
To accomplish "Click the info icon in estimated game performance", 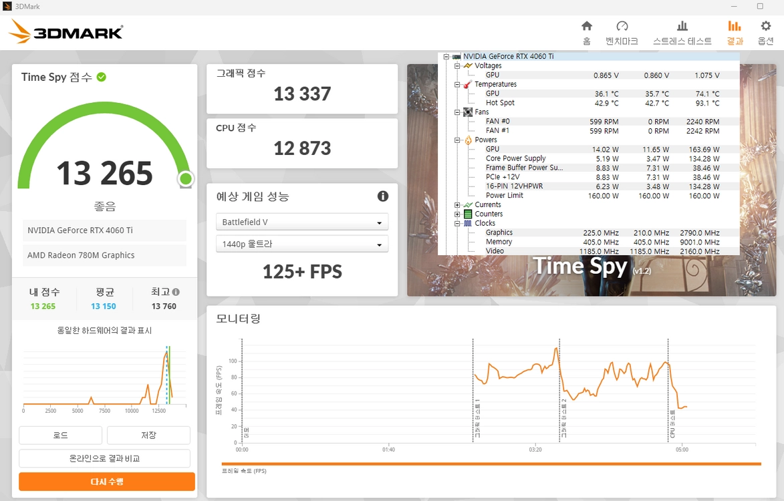I will [383, 196].
